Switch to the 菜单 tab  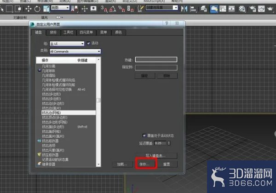tap(103, 32)
